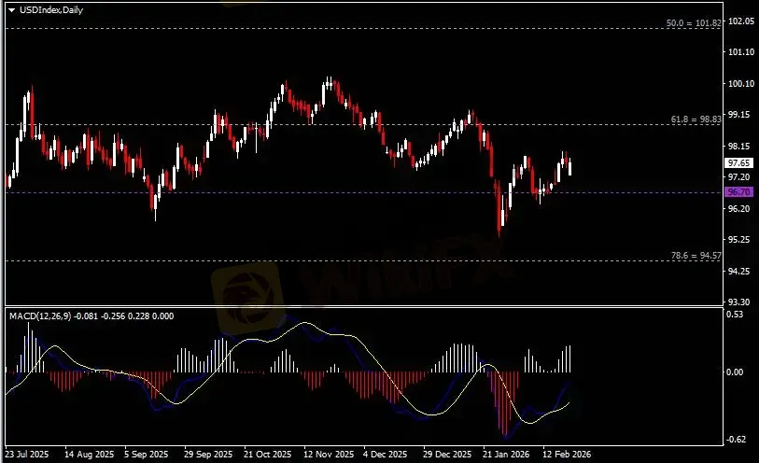Click the 78.6 = 94.57 Fibonacci label
Viewport: 759px width, 463px height.
pos(696,256)
